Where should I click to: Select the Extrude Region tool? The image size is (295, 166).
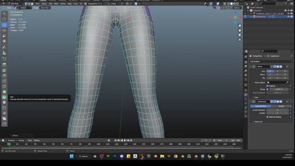click(x=4, y=65)
